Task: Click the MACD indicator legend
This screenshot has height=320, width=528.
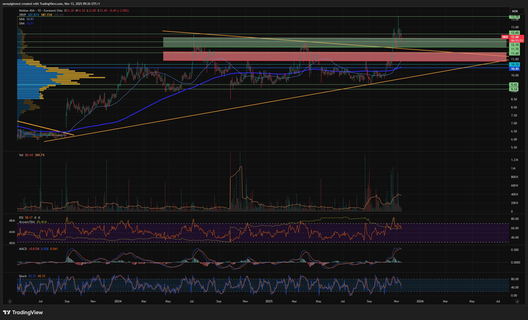Action: click(23, 249)
